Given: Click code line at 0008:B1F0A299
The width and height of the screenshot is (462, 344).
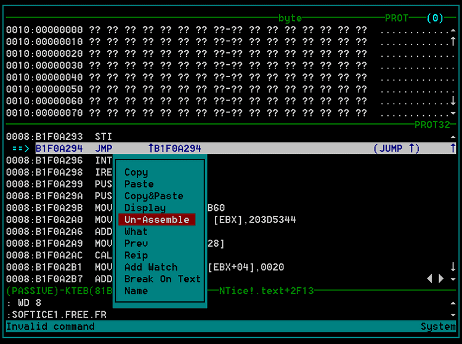Looking at the screenshot, I should [59, 184].
